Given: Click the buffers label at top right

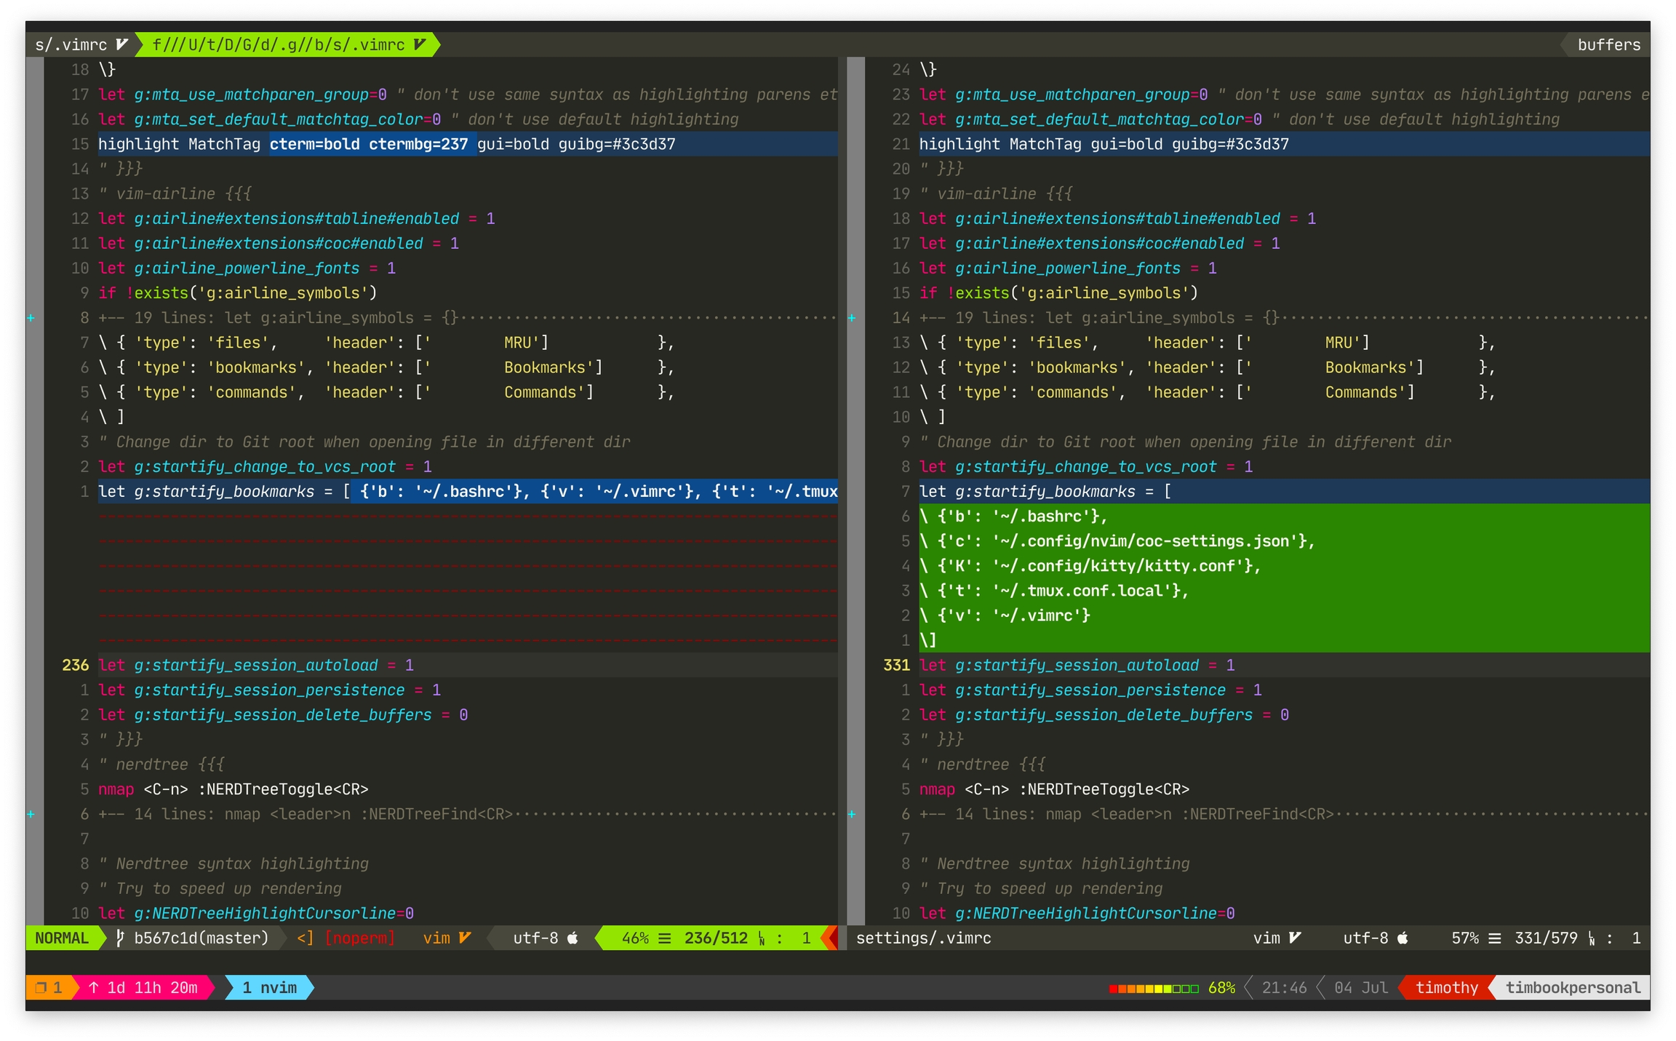Looking at the screenshot, I should (1608, 44).
